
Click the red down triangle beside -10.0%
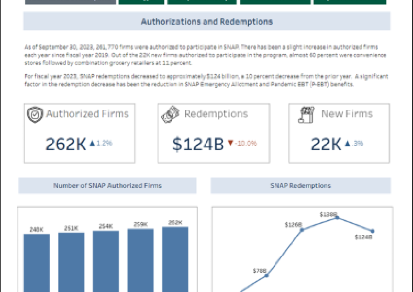(x=231, y=143)
